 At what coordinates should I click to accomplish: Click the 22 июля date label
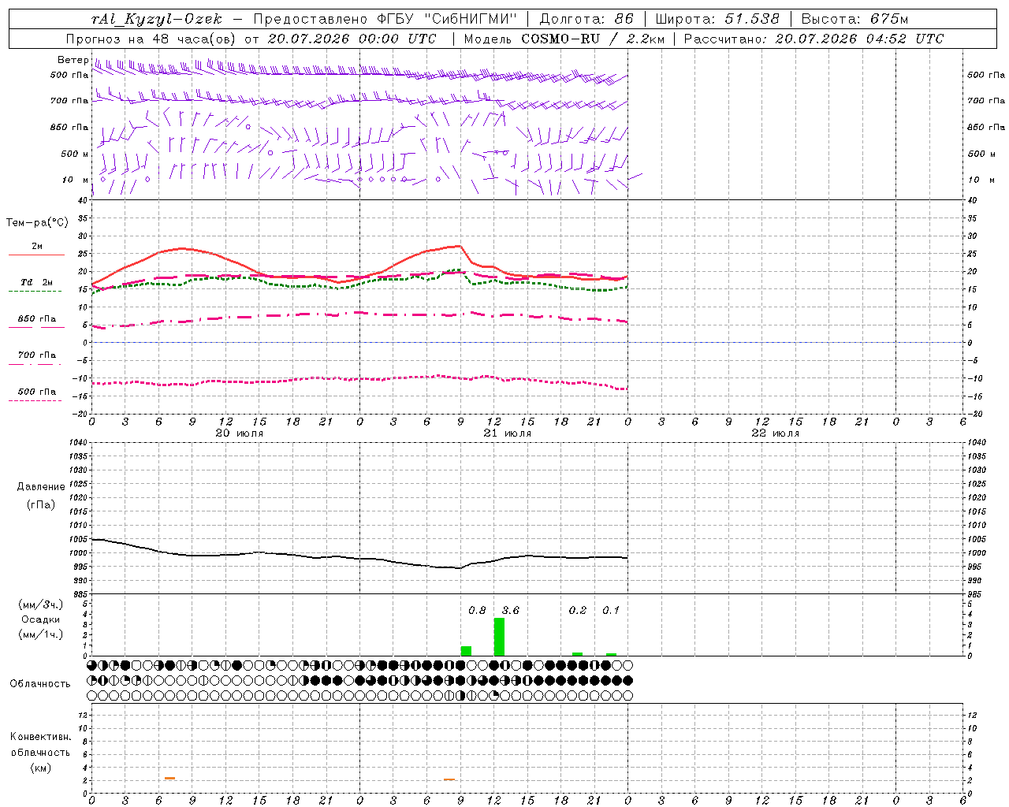[776, 433]
